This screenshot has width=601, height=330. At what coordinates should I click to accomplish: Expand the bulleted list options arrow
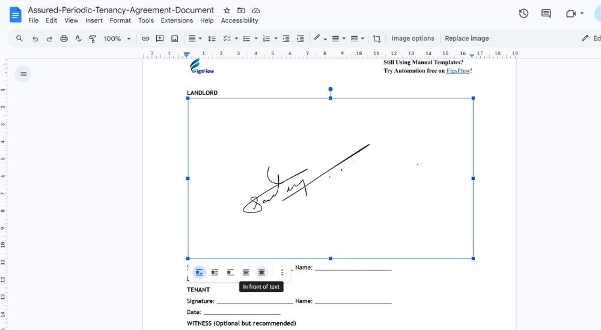click(x=256, y=38)
